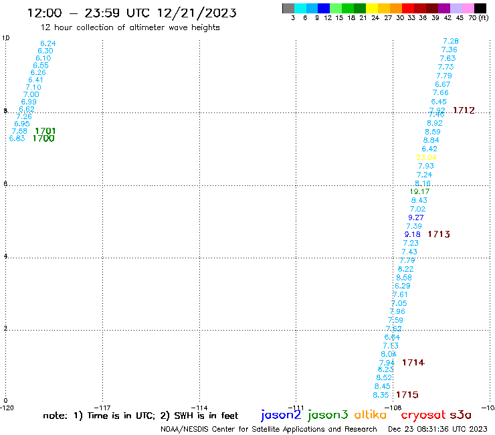Click the pink legend color swatch
Viewport: 495px width, 435px height.
click(468, 8)
